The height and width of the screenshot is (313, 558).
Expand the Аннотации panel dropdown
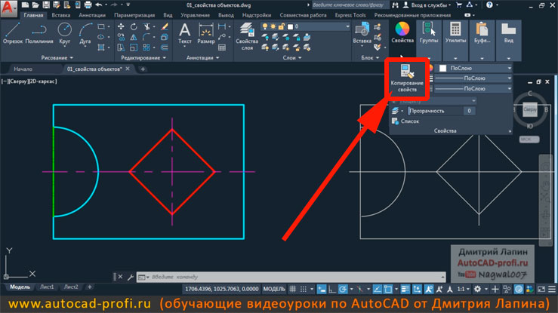(x=203, y=57)
